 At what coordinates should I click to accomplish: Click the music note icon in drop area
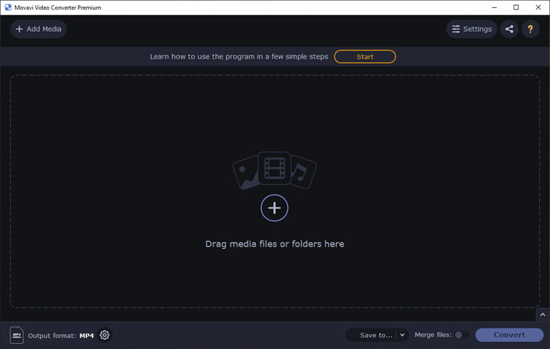click(303, 172)
